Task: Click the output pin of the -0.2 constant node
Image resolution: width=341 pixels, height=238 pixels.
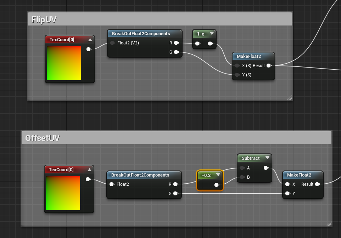Action: [x=217, y=184]
